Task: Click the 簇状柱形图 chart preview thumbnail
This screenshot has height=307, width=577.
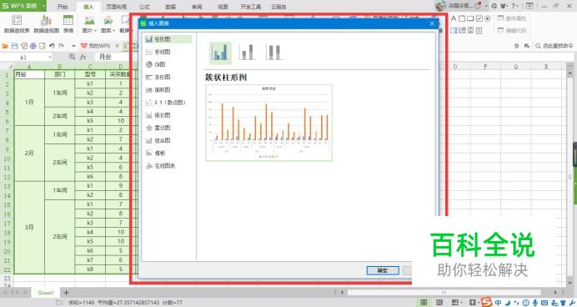Action: 269,123
